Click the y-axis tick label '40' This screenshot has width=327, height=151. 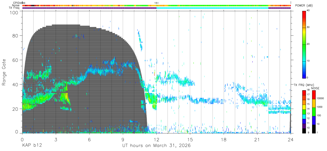[16, 84]
